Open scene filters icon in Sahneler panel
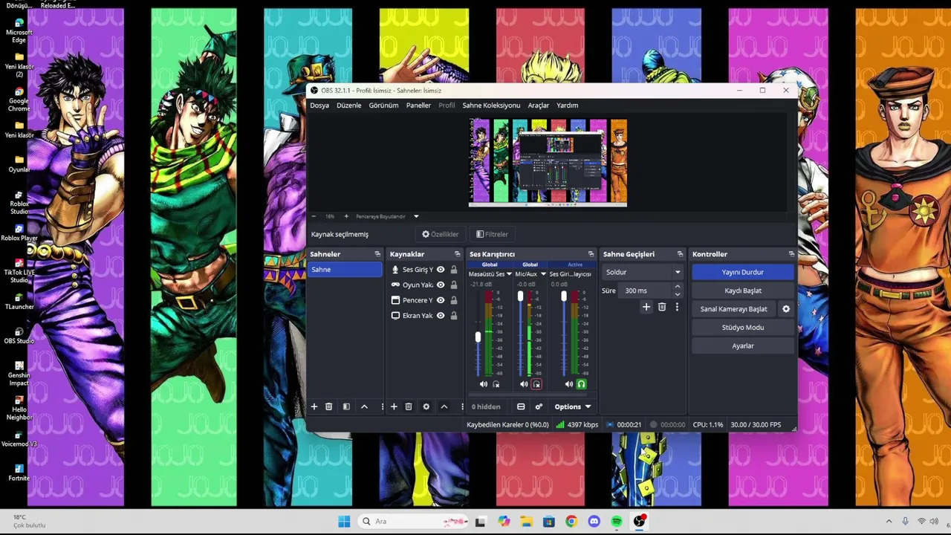The height and width of the screenshot is (535, 951). 346,406
